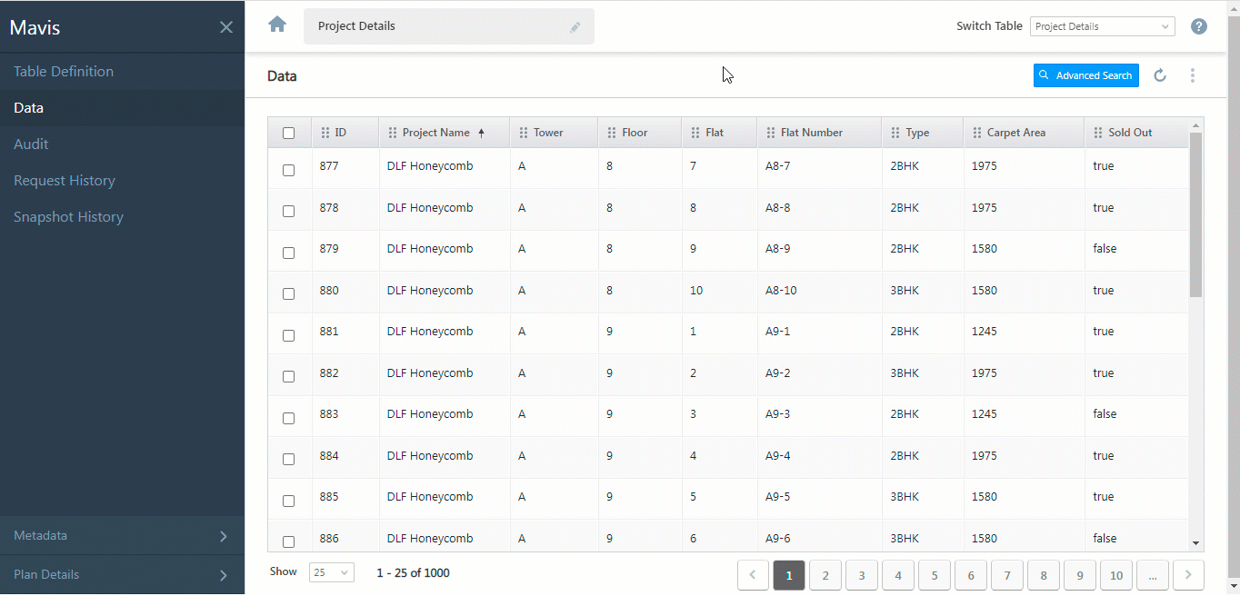Open Table Definition in sidebar
This screenshot has width=1240, height=596.
click(x=64, y=72)
